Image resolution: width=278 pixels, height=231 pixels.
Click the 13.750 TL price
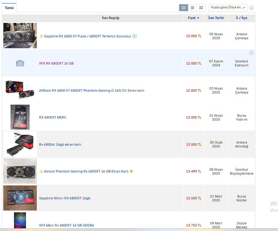pyautogui.click(x=194, y=225)
